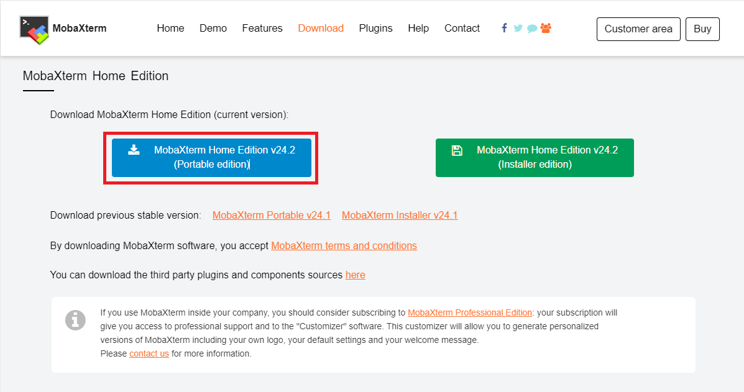The height and width of the screenshot is (392, 744).
Task: Click the chat bubble icon
Action: click(x=532, y=29)
